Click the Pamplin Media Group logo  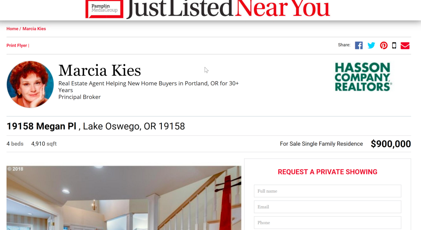click(104, 9)
